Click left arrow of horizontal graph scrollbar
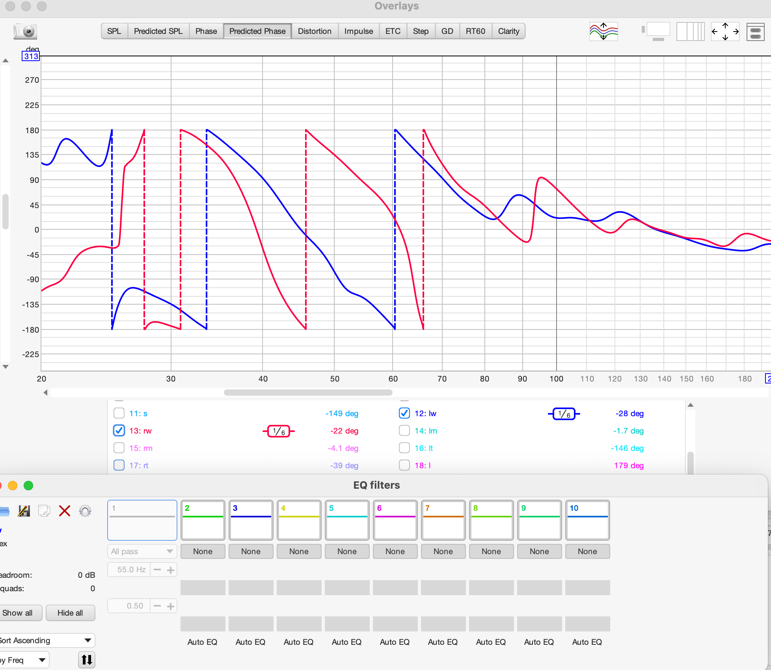Viewport: 771px width, 670px height. pos(45,393)
